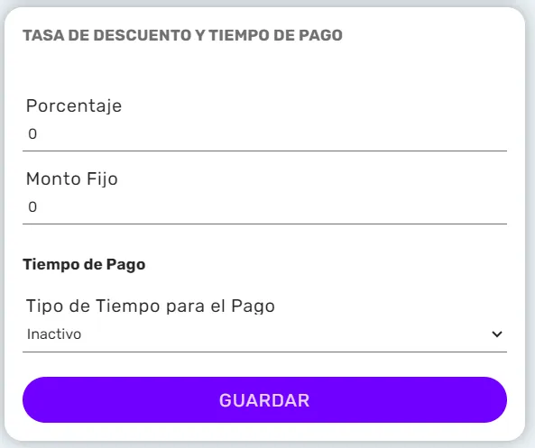535x448 pixels.
Task: Click the 0 value under Porcentaje
Action: pos(32,134)
